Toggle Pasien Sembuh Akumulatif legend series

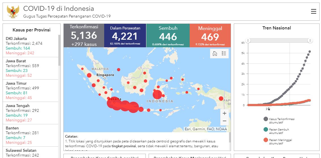(x=266, y=130)
